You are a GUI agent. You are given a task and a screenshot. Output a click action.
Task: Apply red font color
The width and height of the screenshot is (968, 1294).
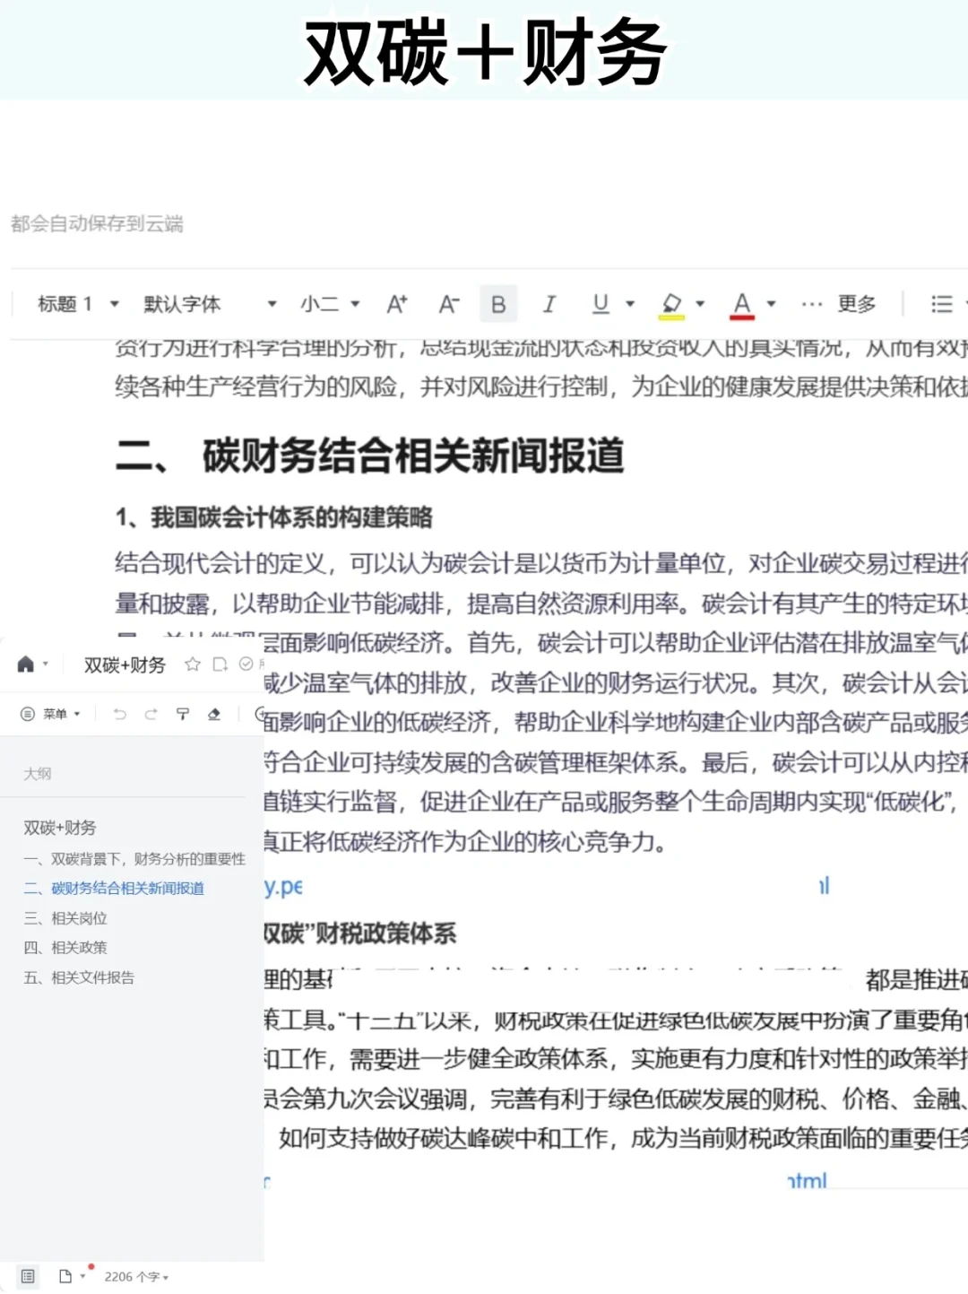point(742,305)
